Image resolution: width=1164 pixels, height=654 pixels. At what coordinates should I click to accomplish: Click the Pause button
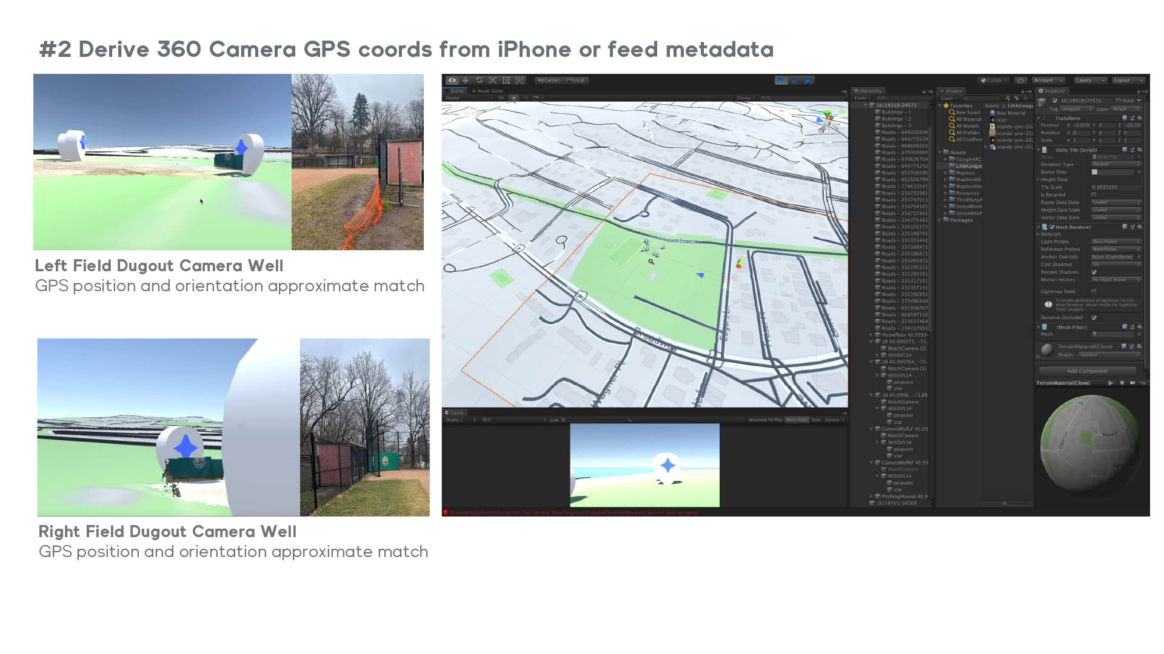click(x=795, y=81)
